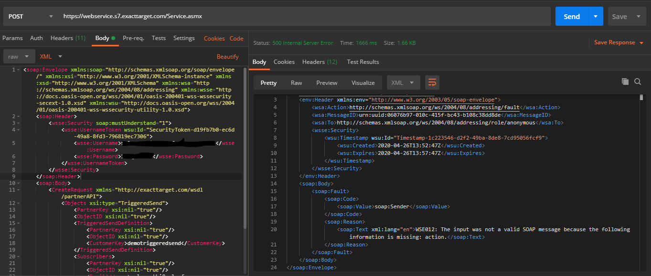Open the Auth tab

36,38
